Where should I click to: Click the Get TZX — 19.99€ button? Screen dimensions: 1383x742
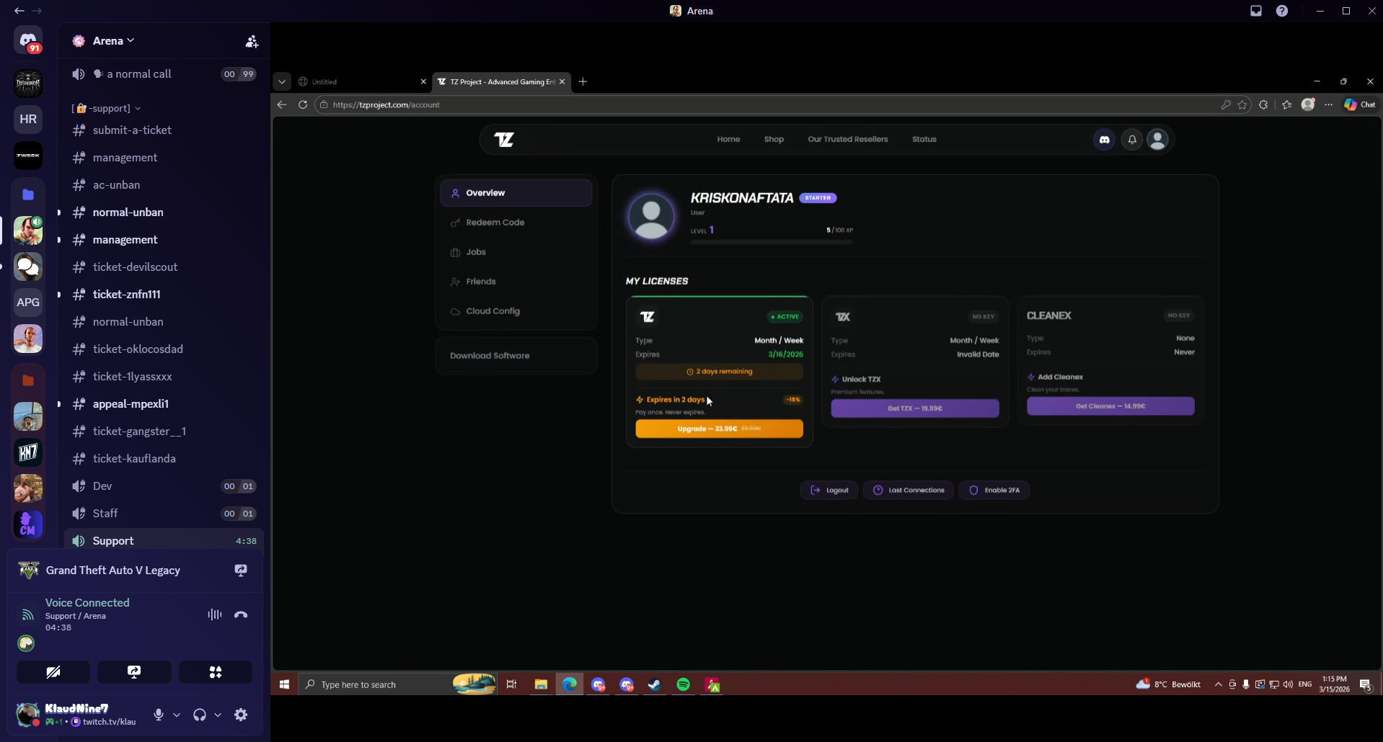(915, 408)
